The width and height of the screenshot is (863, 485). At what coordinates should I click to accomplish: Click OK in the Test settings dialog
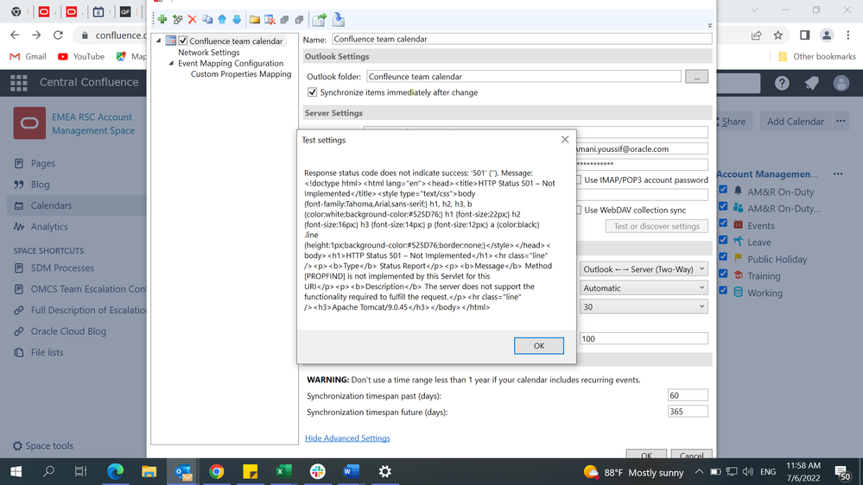coord(539,346)
